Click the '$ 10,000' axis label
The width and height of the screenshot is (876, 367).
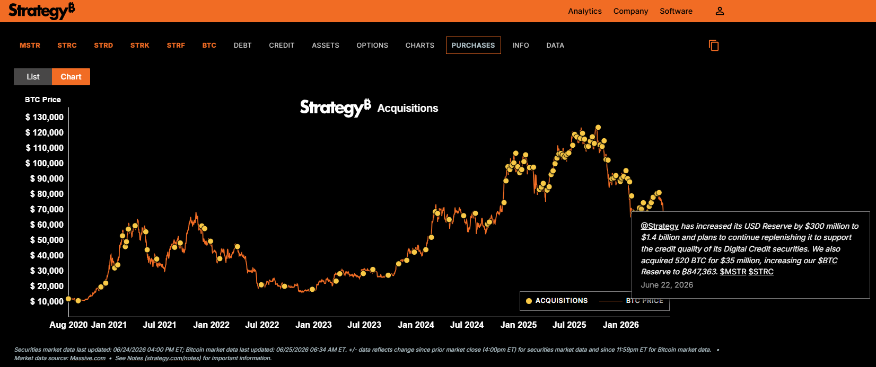coord(47,301)
